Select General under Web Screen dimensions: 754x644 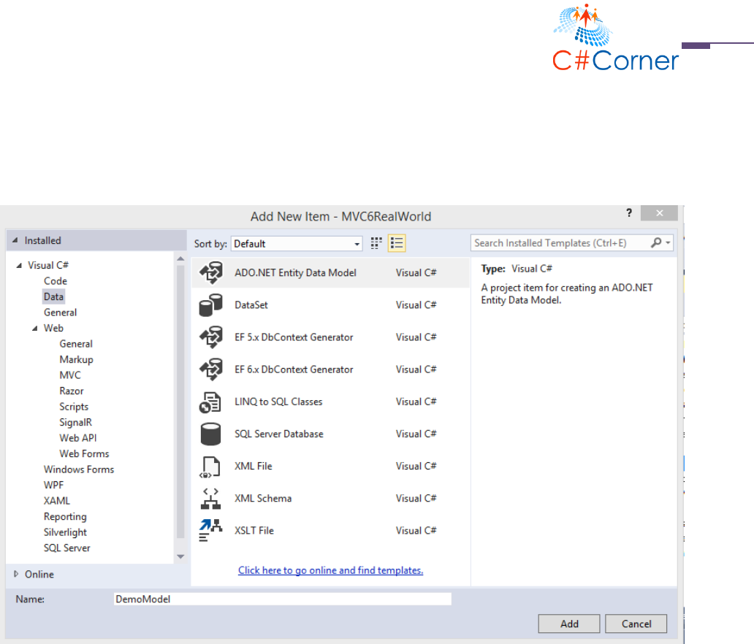tap(76, 344)
